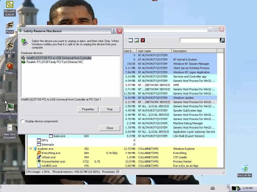Select the ctfmon.exe process row
Viewport: 257px width, 192px height.
[122, 157]
